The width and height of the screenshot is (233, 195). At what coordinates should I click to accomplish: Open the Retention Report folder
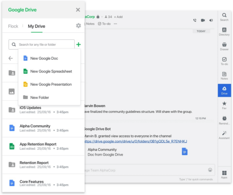click(x=44, y=165)
